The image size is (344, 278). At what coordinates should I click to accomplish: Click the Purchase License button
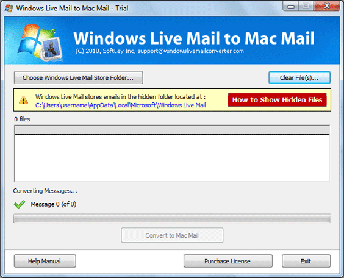[228, 261]
